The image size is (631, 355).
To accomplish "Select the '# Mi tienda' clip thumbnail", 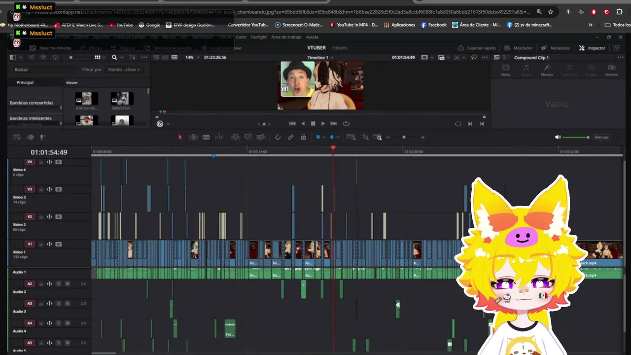I will (87, 99).
